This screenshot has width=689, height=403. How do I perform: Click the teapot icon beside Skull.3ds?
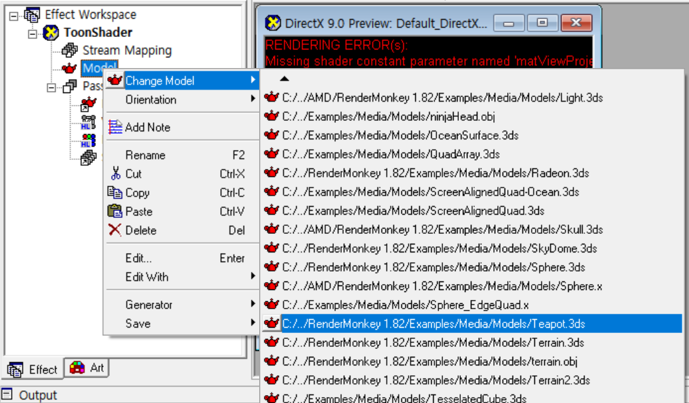[272, 229]
